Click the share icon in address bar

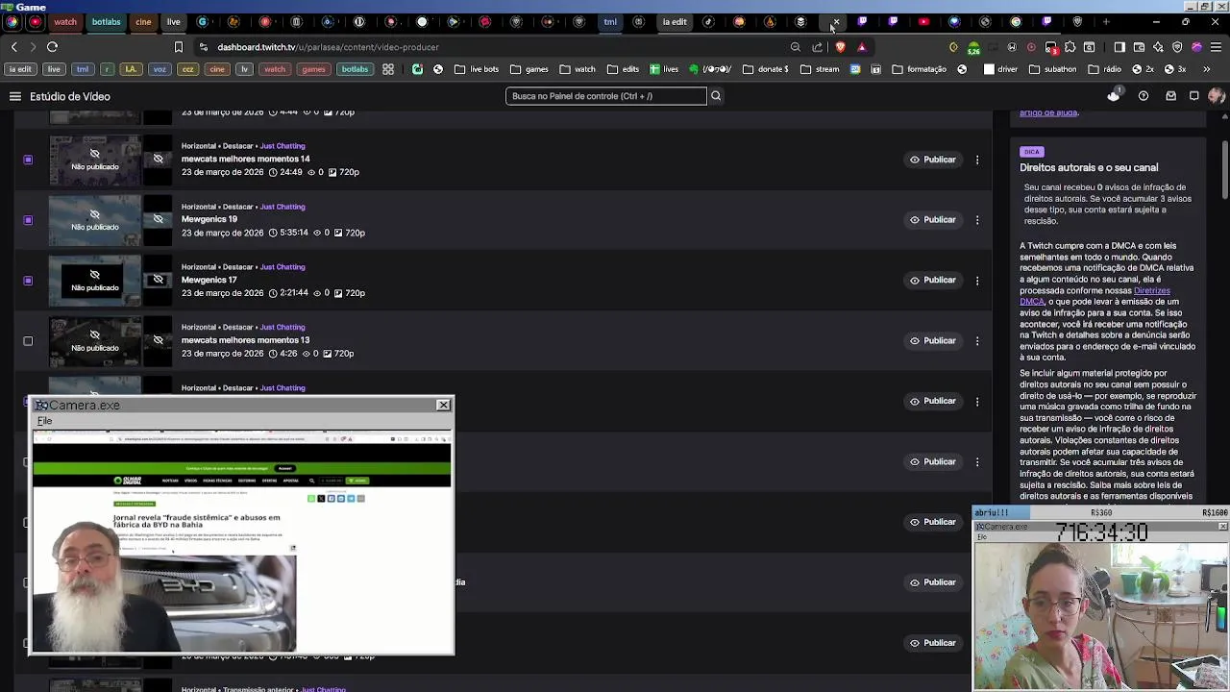coord(818,47)
